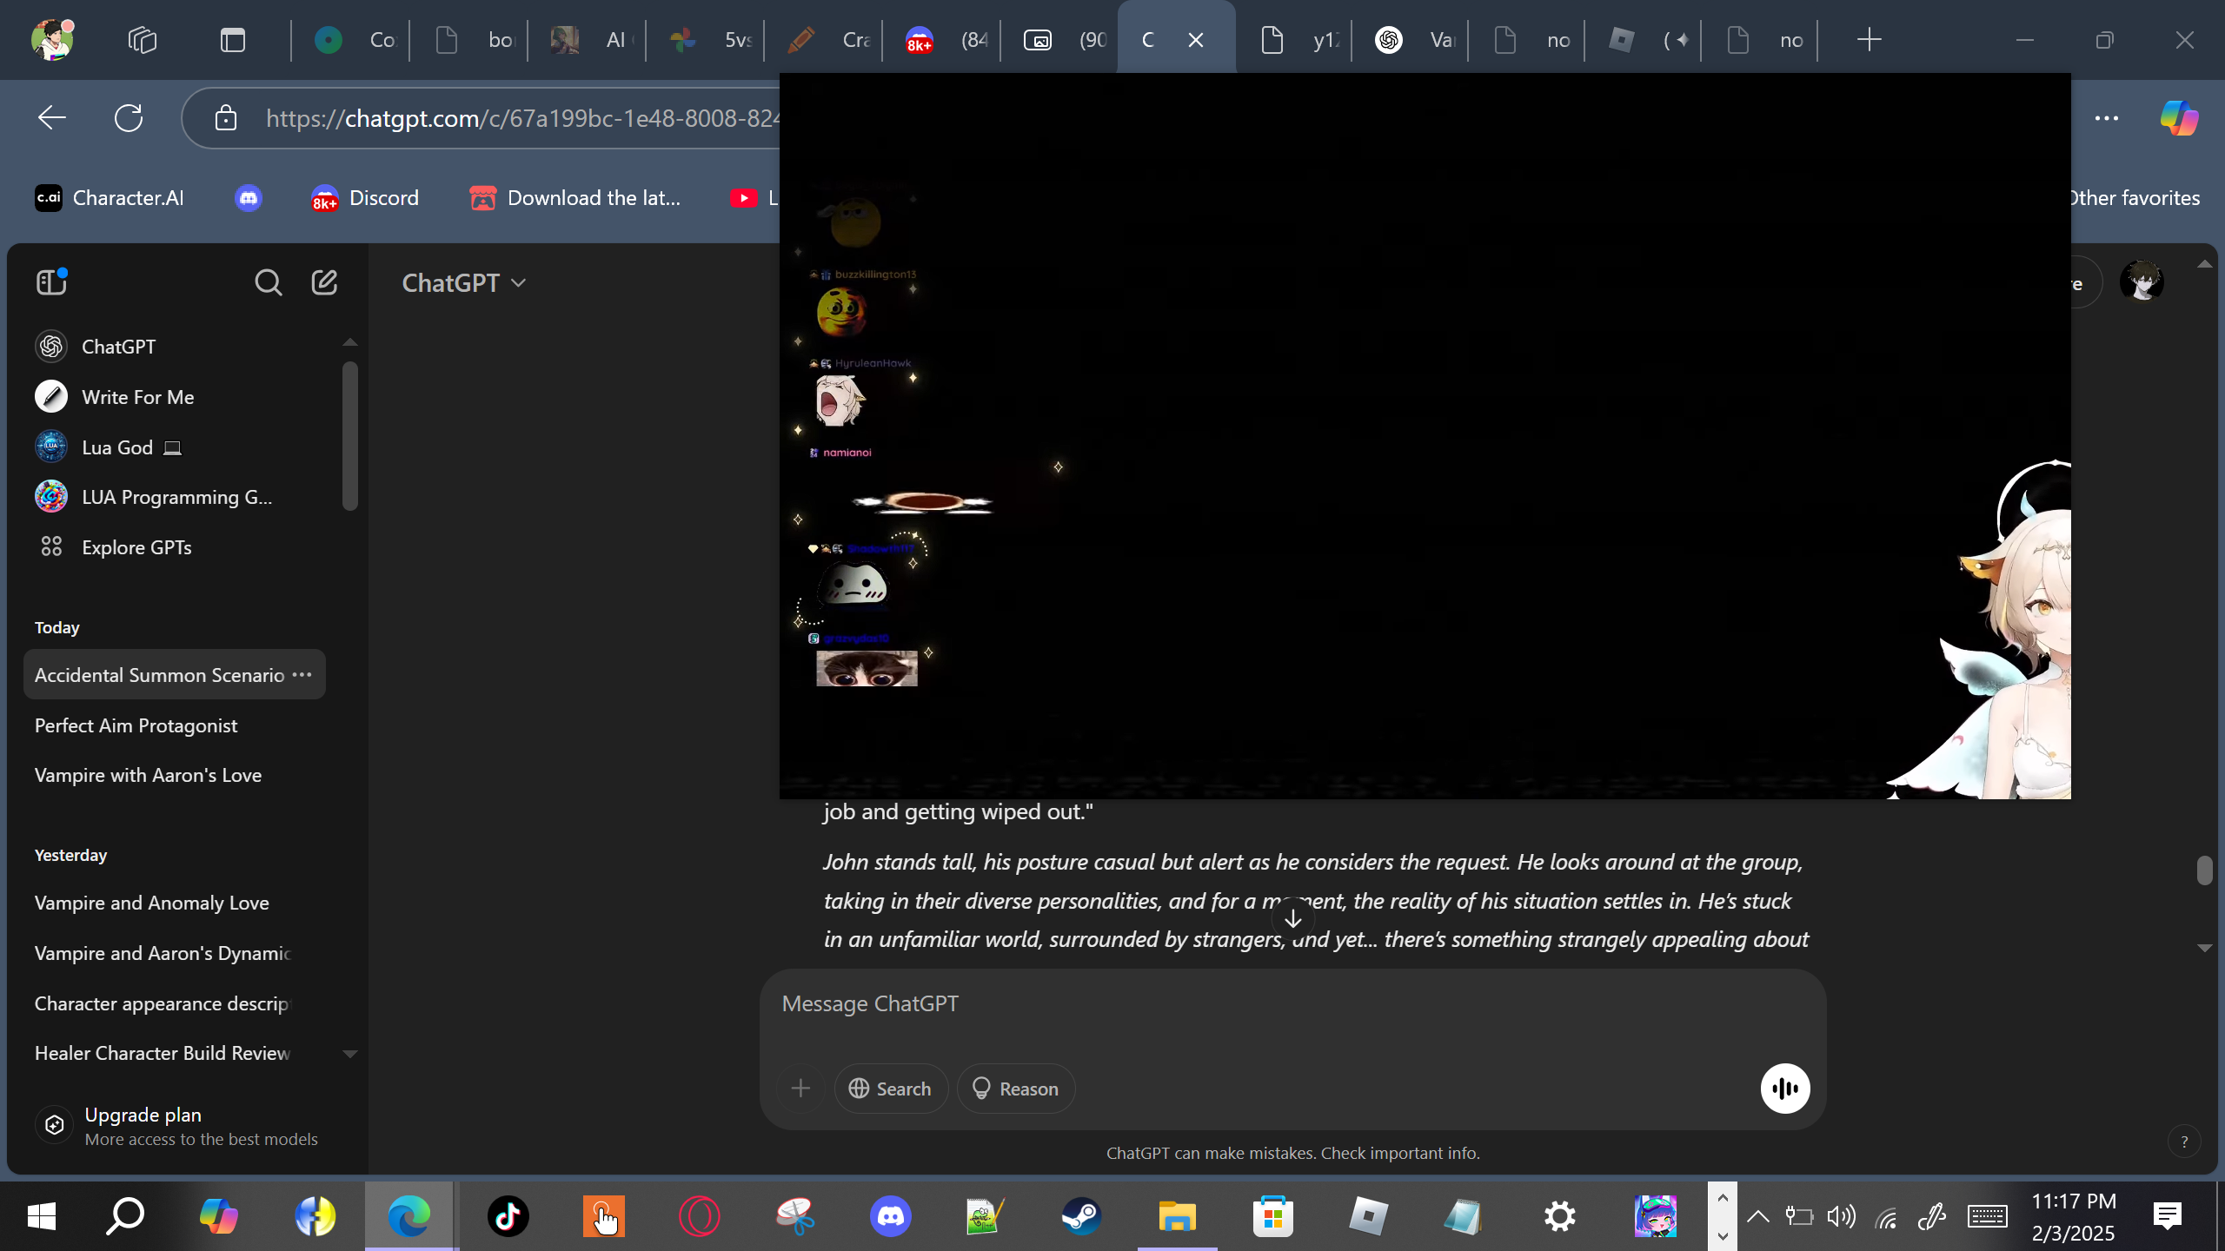The height and width of the screenshot is (1251, 2225).
Task: Open the Copilot sidebar icon in Edge
Action: [x=2179, y=118]
